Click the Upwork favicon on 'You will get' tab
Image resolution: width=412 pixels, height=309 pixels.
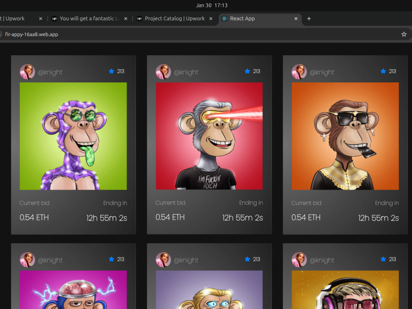point(54,19)
